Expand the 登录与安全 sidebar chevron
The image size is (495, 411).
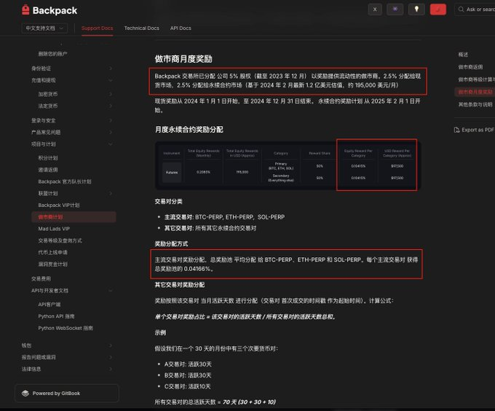111,120
